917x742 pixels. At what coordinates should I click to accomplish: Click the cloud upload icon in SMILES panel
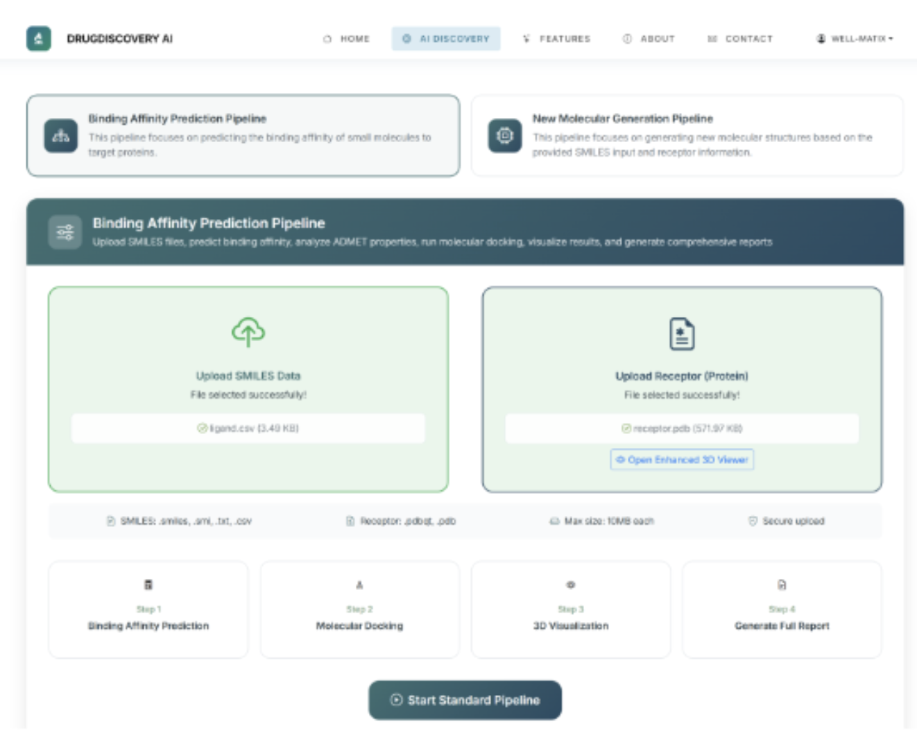click(248, 331)
